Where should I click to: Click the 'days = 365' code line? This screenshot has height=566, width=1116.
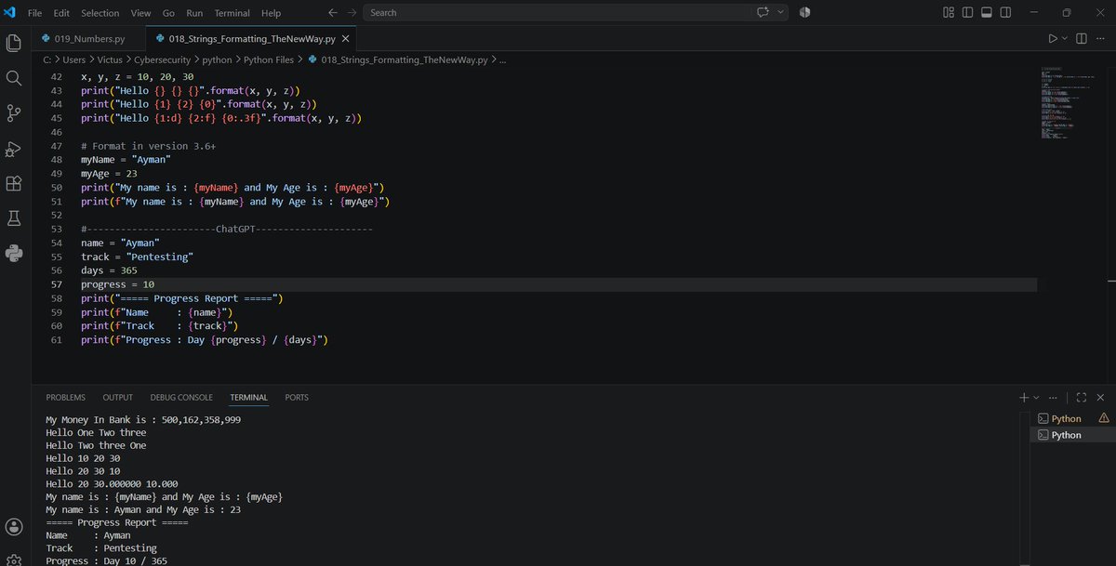click(109, 270)
